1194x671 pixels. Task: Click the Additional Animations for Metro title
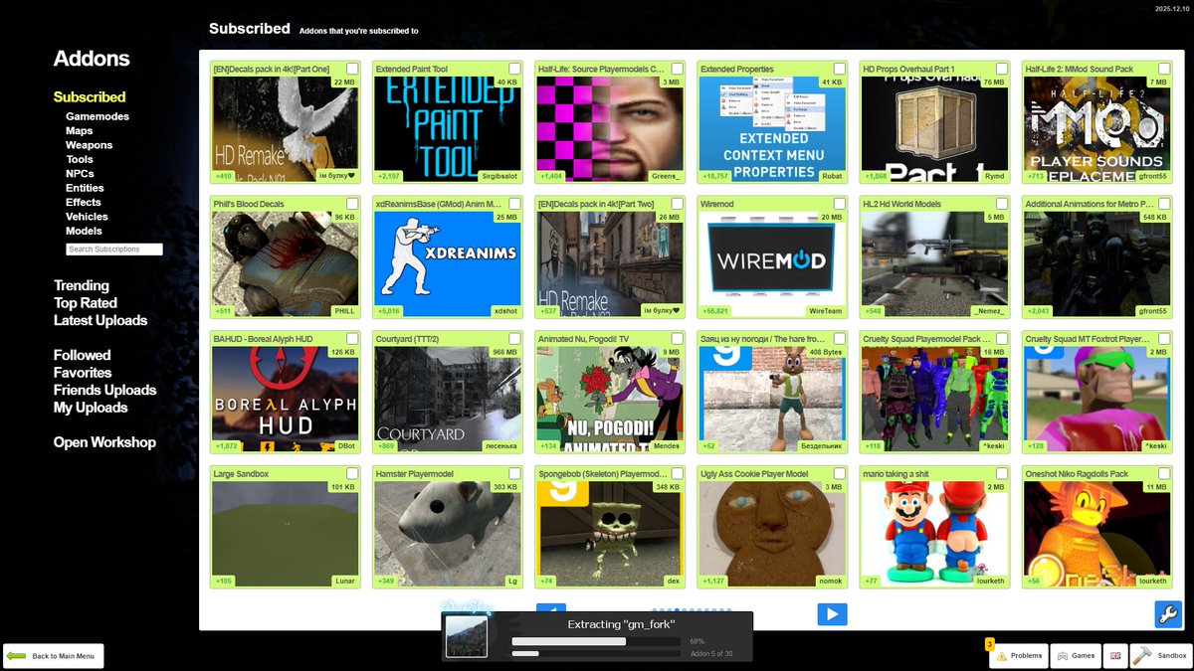click(x=1090, y=204)
